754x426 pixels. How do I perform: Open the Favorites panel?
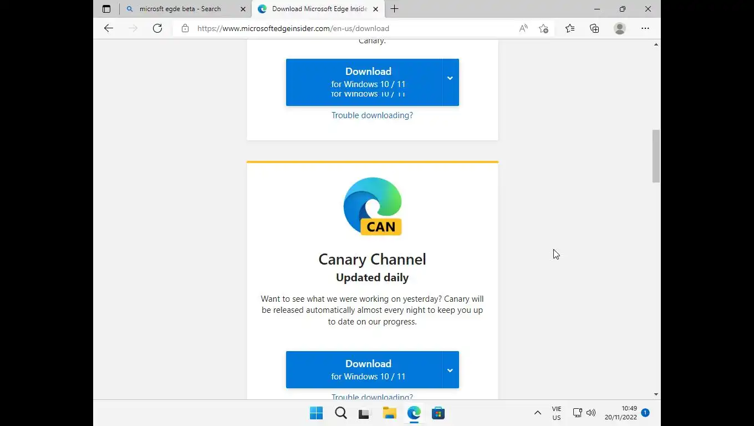570,28
